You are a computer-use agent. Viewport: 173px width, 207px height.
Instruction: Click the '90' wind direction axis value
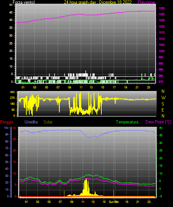pyautogui.click(x=13, y=110)
